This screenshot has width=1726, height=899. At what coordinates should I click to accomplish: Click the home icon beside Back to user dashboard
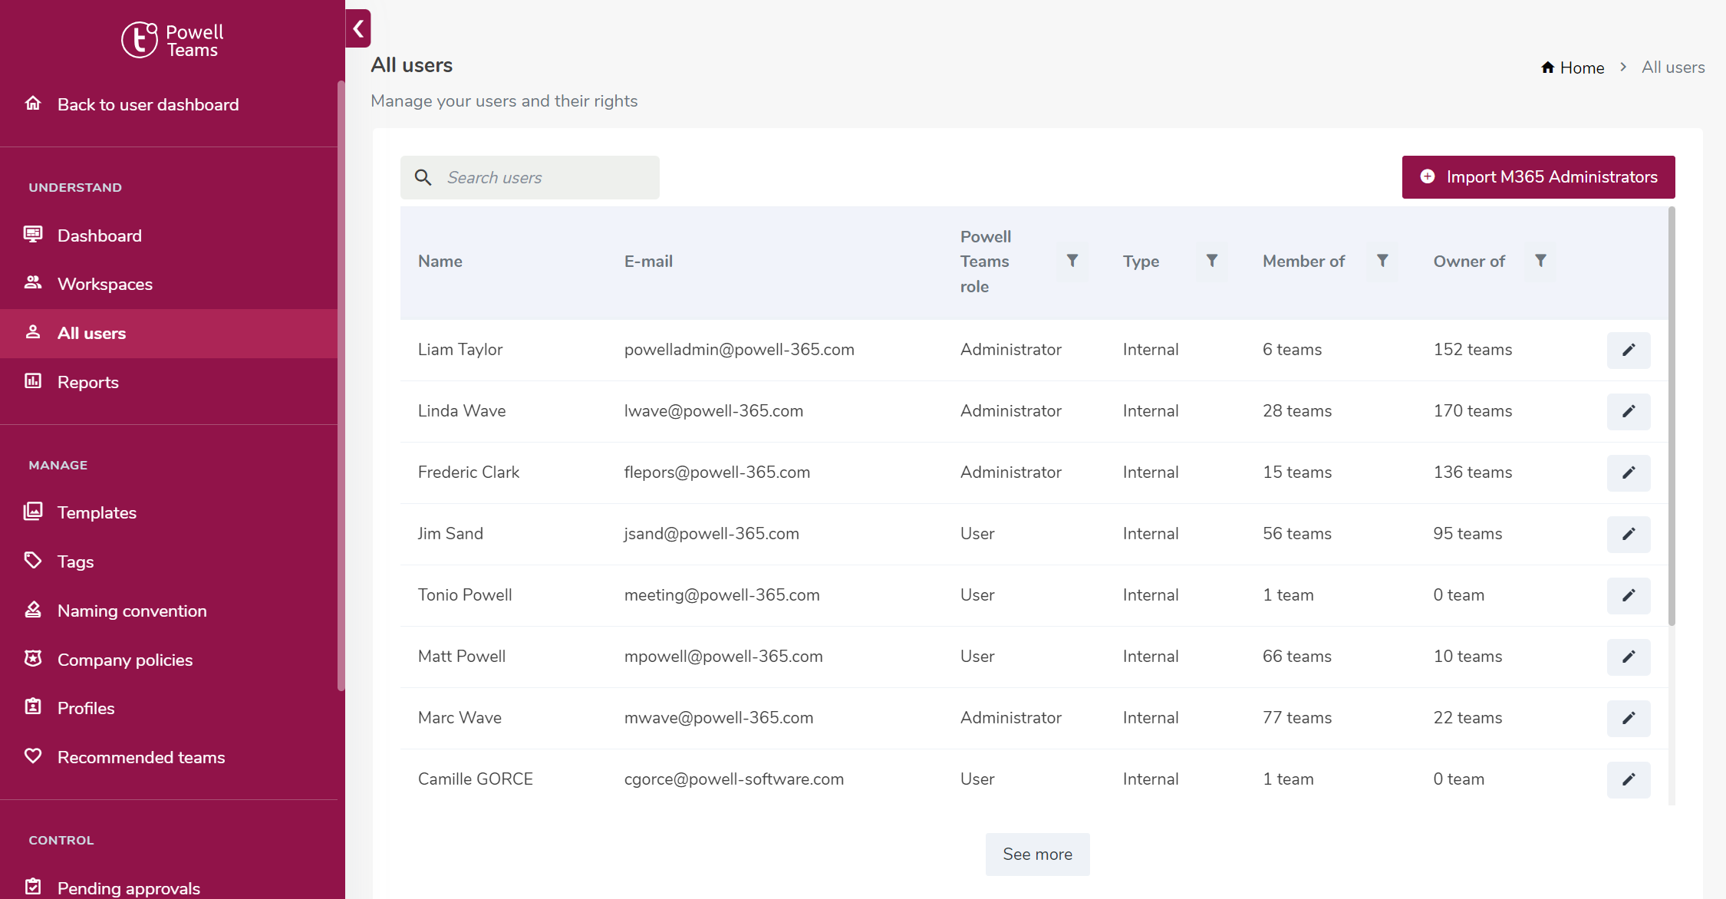coord(33,104)
